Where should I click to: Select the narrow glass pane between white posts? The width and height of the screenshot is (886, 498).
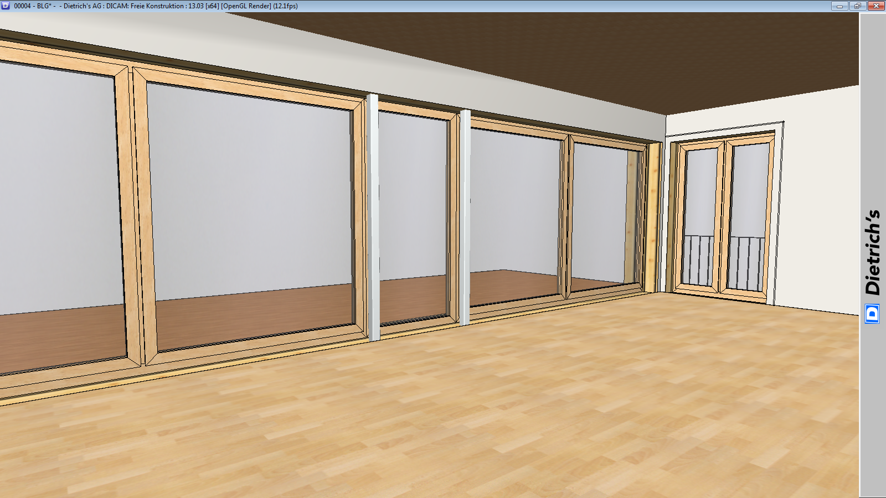[413, 216]
